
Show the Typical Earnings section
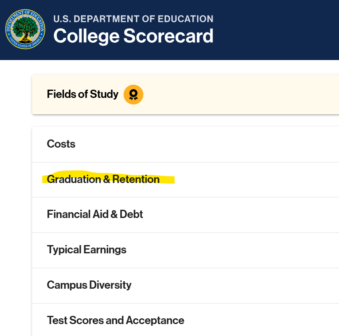[87, 250]
